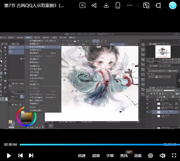Download the video using the download icon

click(106, 5)
